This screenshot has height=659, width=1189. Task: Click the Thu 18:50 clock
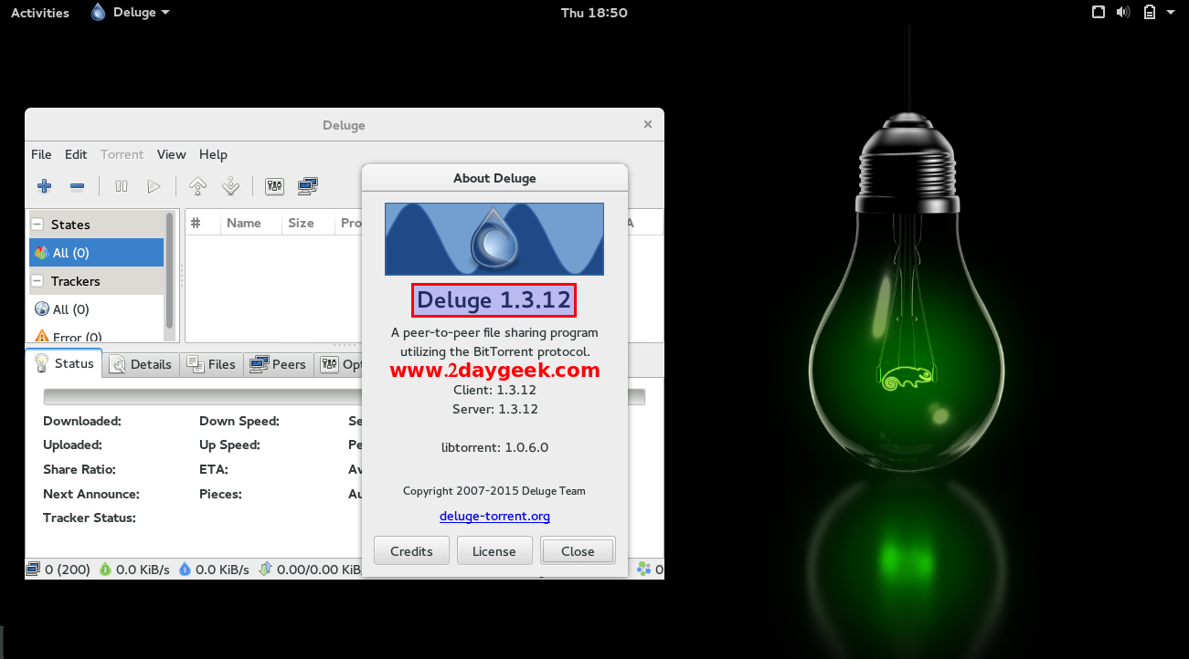point(594,13)
